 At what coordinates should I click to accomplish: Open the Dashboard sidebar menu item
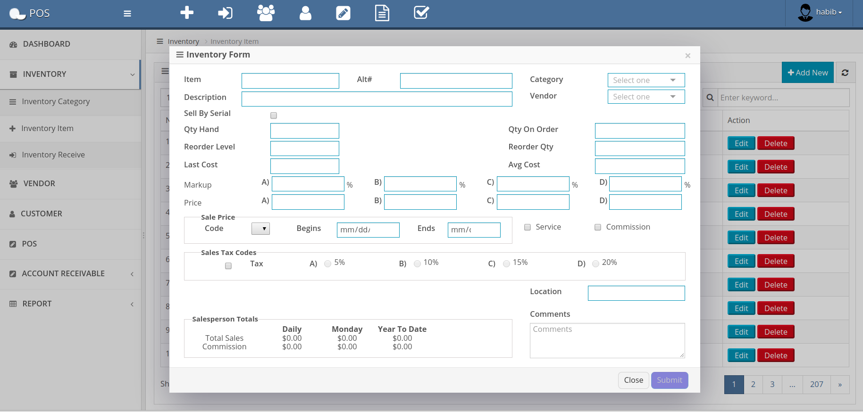tap(46, 44)
